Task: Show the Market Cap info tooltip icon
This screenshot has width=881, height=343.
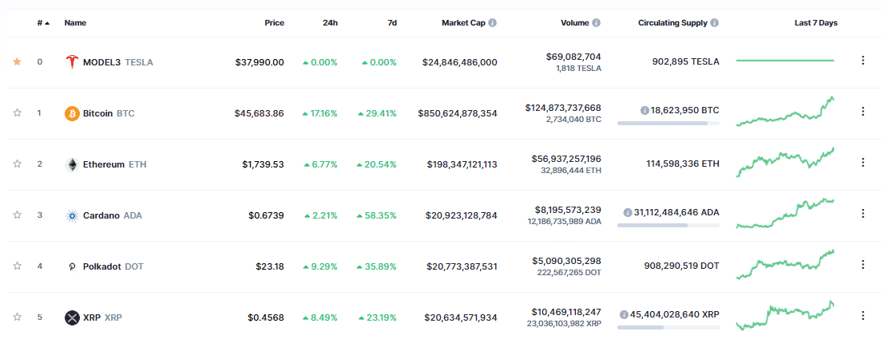Action: [492, 23]
